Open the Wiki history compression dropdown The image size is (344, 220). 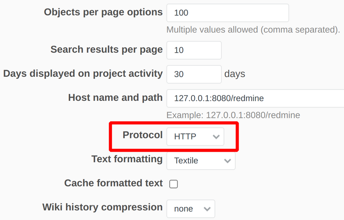[x=191, y=208]
